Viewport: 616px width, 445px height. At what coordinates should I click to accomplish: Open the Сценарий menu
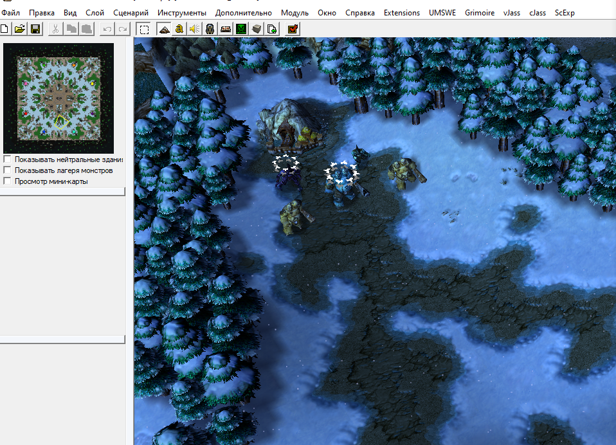tap(131, 13)
